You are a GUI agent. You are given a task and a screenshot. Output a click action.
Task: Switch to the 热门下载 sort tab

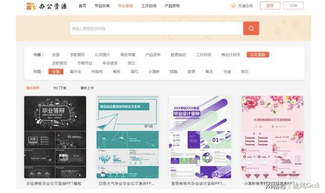60,88
